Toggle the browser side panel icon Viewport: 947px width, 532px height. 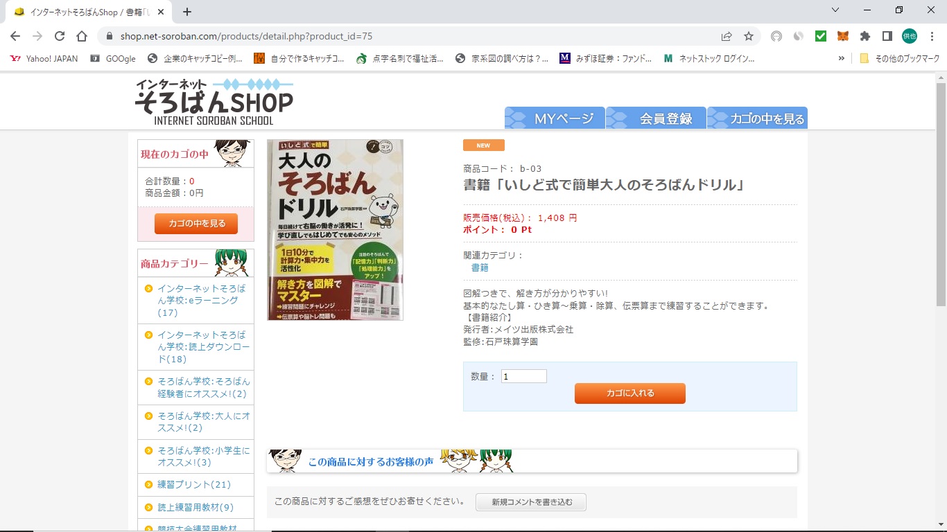click(887, 36)
